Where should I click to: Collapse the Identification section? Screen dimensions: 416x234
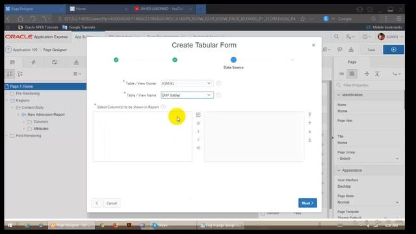339,95
